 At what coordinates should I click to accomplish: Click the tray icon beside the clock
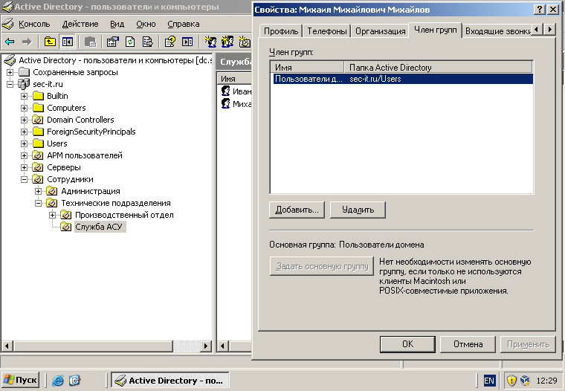525,380
